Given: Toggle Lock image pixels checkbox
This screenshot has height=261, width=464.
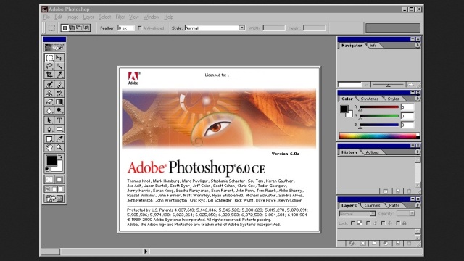Looking at the screenshot, I should pos(368,223).
